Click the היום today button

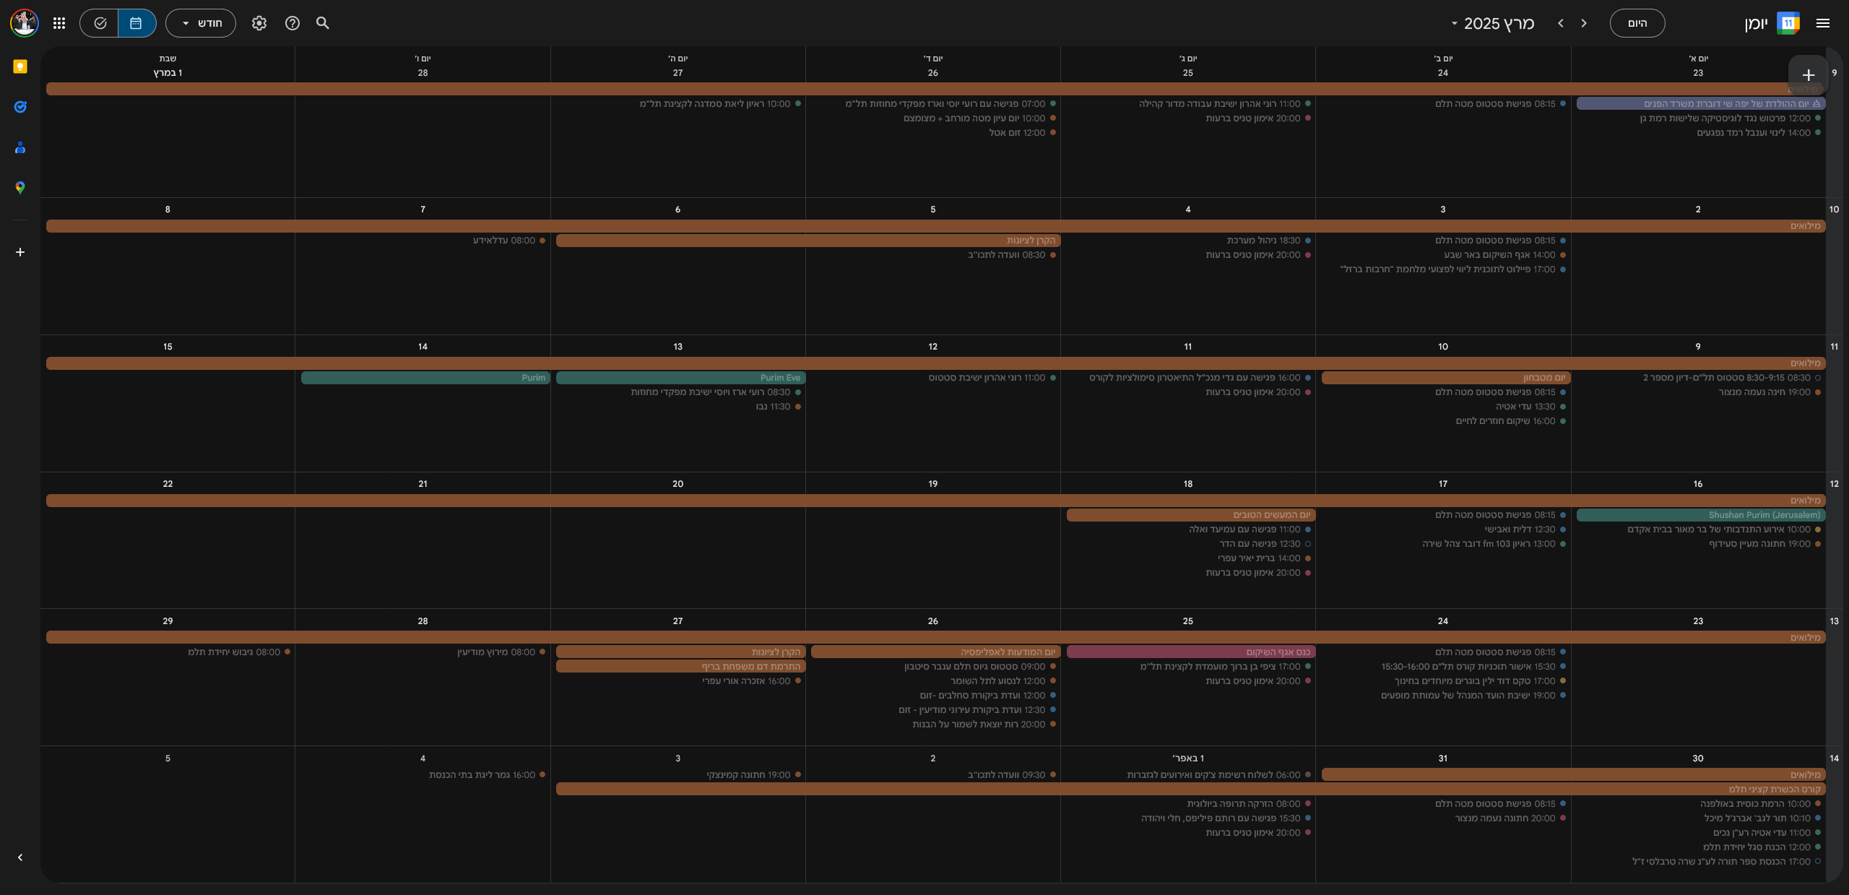[1637, 23]
